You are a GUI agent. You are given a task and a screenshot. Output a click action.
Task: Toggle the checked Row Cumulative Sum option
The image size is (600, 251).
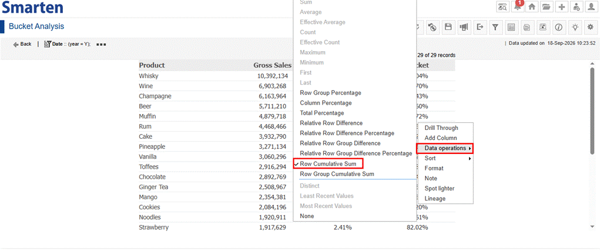pos(327,164)
